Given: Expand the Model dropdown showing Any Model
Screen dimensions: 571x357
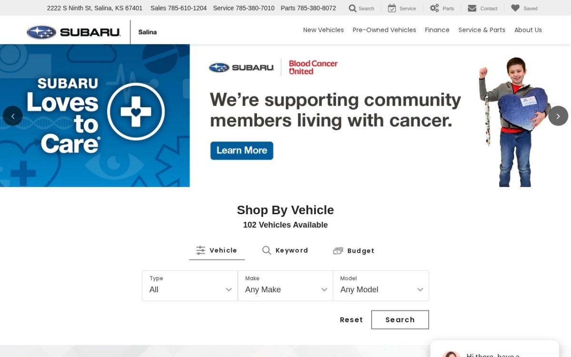Looking at the screenshot, I should [x=381, y=286].
